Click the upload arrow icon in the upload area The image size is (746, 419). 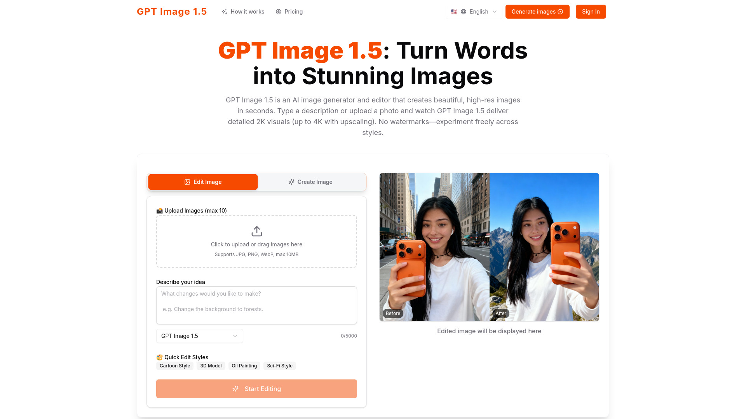point(256,231)
